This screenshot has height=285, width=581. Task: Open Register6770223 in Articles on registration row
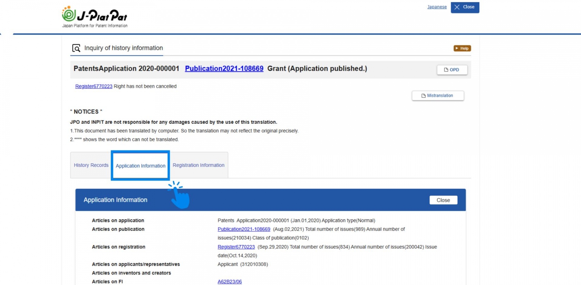236,247
